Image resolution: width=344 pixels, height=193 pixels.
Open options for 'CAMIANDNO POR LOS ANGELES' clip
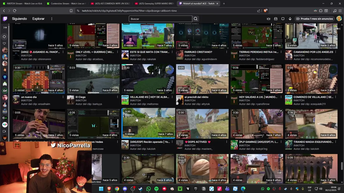point(336,52)
